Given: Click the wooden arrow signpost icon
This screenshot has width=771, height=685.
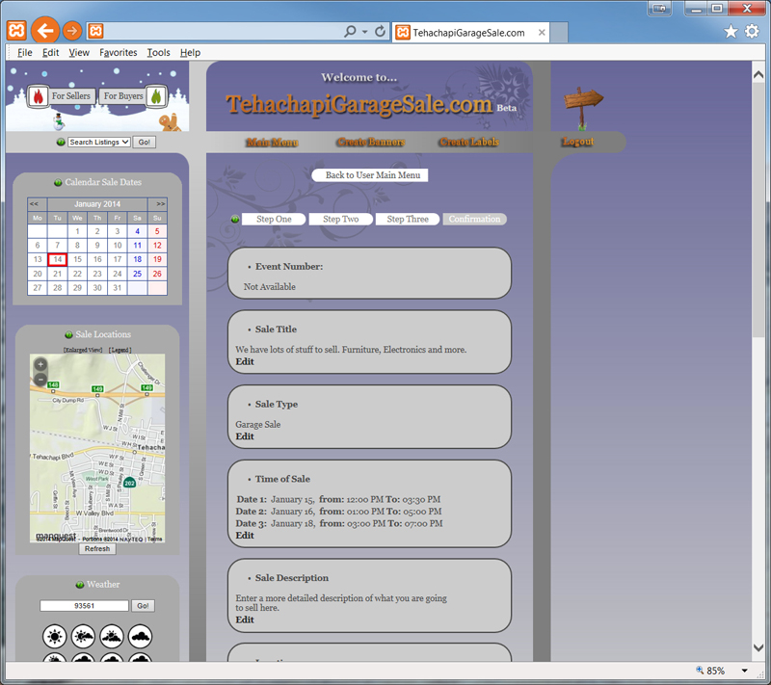Looking at the screenshot, I should tap(583, 108).
